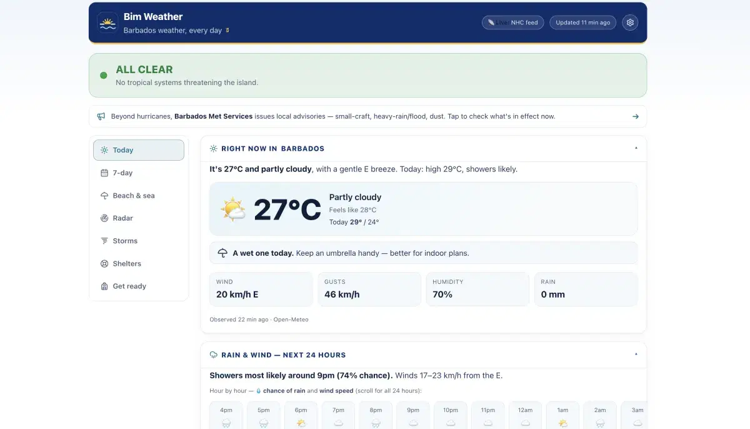
Task: Click the clipboard icon beside Get ready
Action: coord(104,286)
